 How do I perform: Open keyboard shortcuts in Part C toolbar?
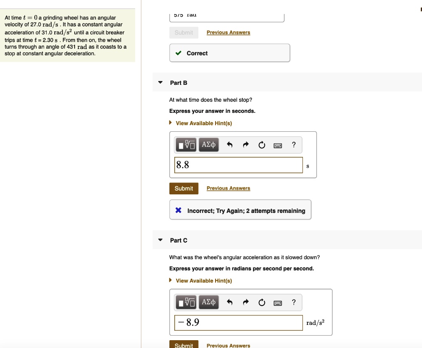pos(278,303)
